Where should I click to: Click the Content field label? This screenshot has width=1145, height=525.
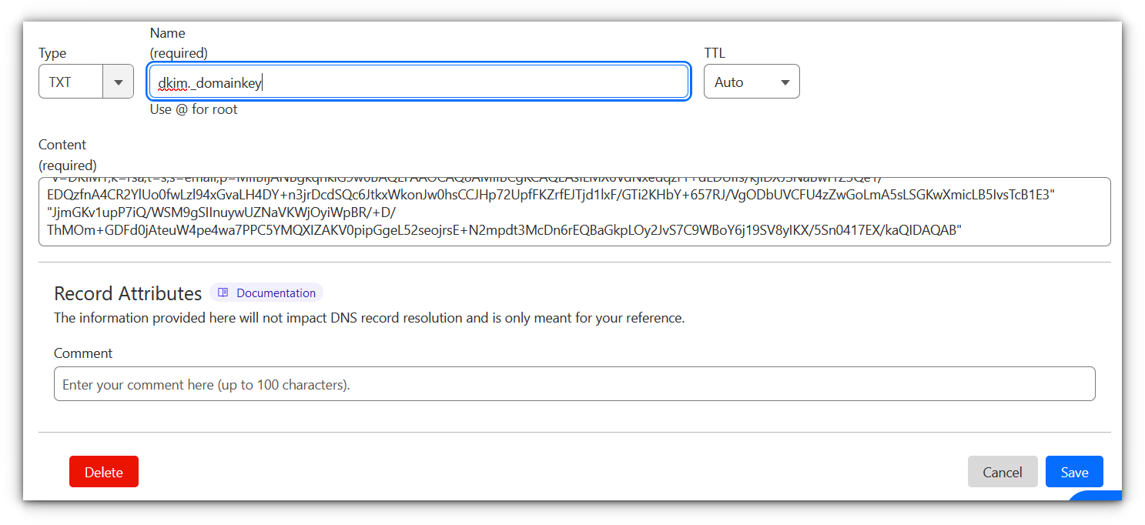tap(62, 145)
